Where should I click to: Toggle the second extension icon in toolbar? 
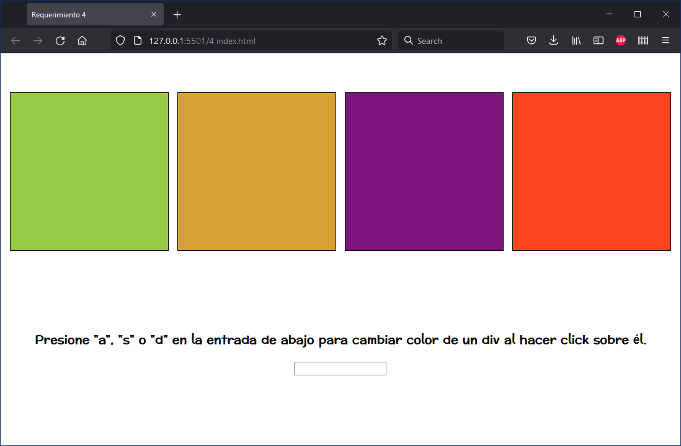(x=643, y=40)
